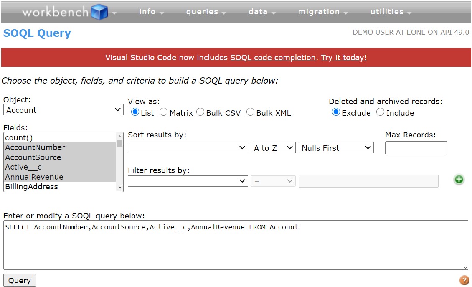Follow the Try it today! link

click(344, 58)
